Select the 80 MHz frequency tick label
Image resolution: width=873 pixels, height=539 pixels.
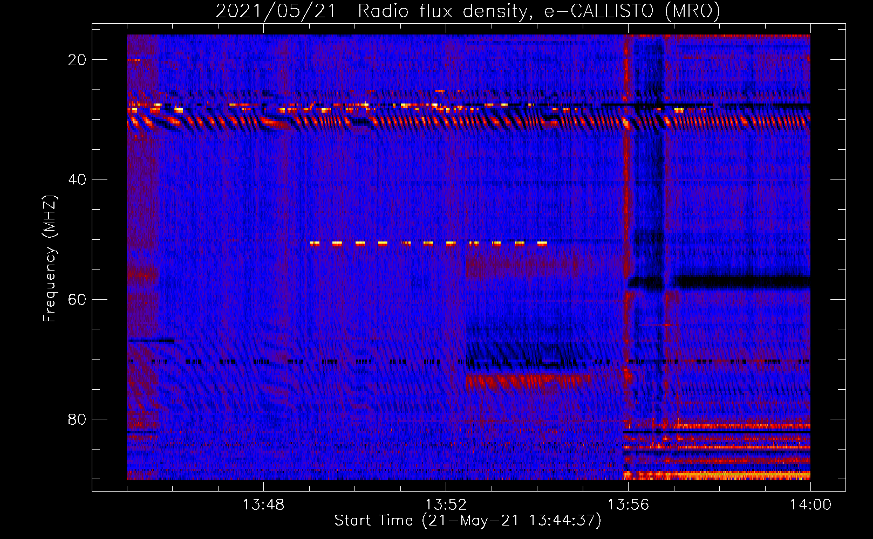pos(78,419)
